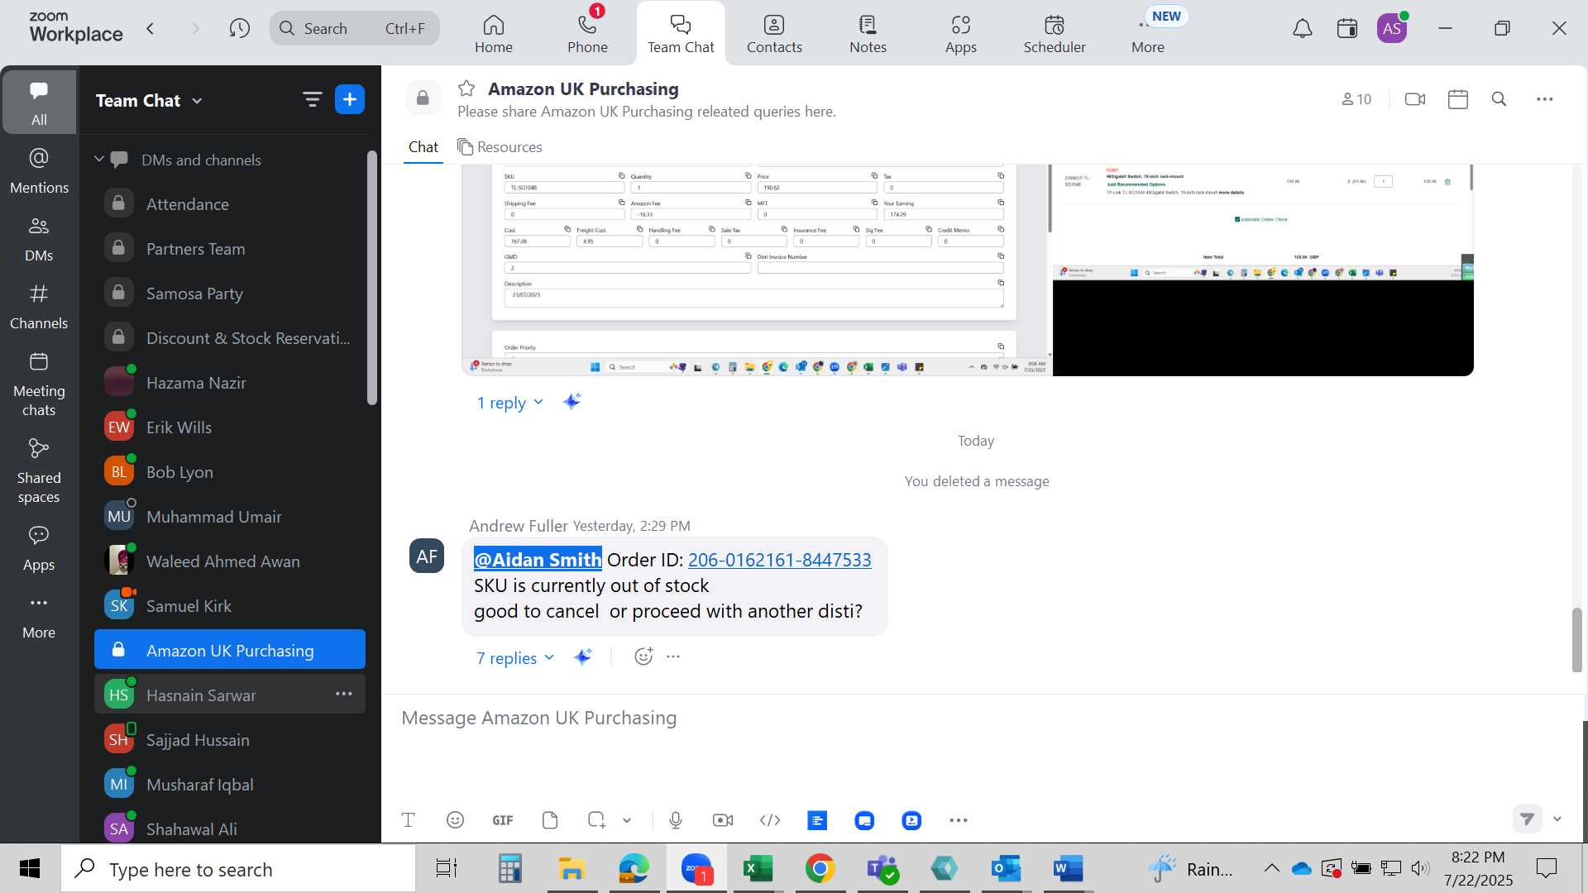Open the Notes tab
Image resolution: width=1588 pixels, height=893 pixels.
tap(868, 34)
